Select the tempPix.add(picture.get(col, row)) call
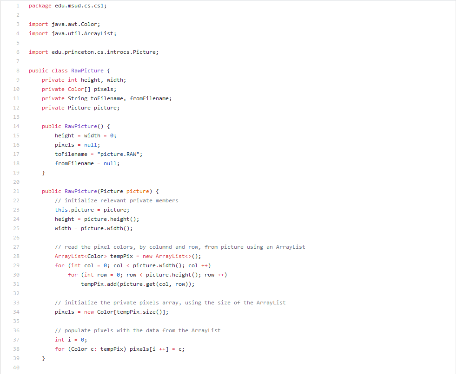The width and height of the screenshot is (457, 374). [135, 284]
